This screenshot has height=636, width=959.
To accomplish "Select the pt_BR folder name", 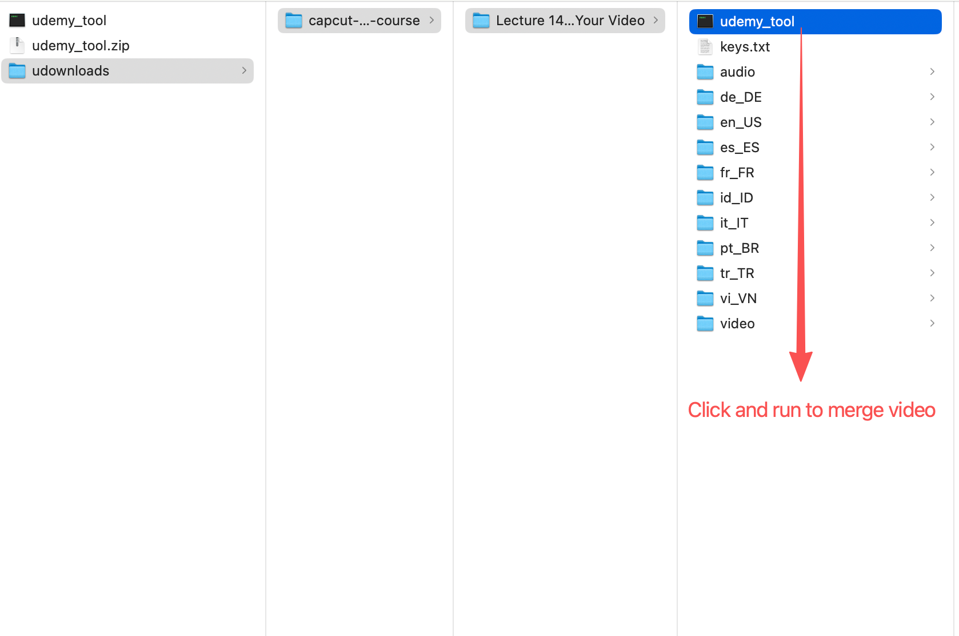I will pos(740,248).
